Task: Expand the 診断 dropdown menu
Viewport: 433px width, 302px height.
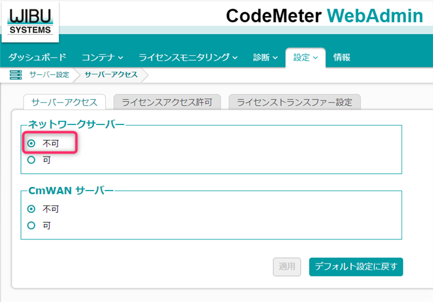Action: click(265, 58)
